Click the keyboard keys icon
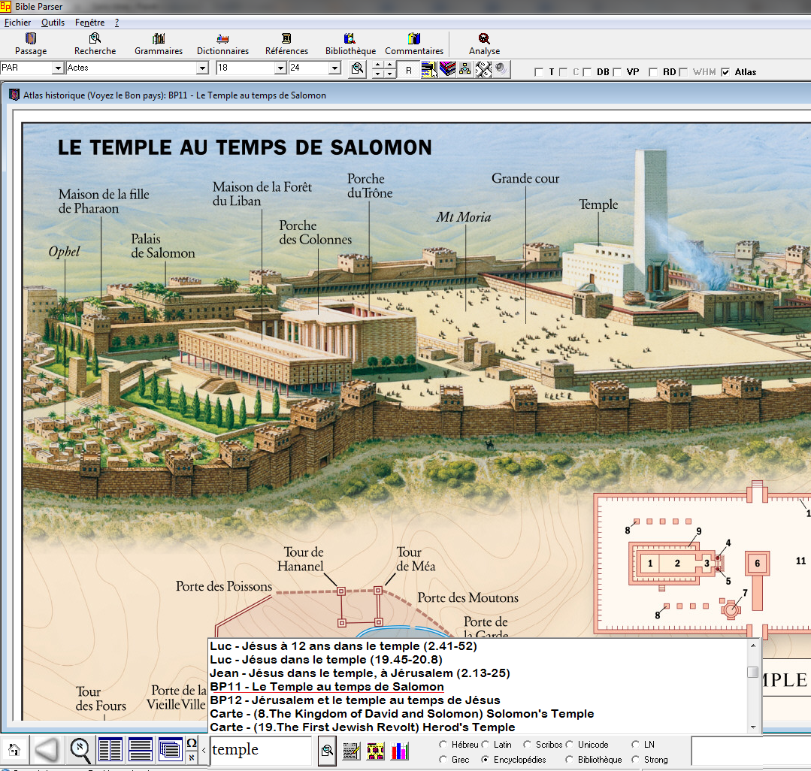Screen dimensions: 811x771 483,69
